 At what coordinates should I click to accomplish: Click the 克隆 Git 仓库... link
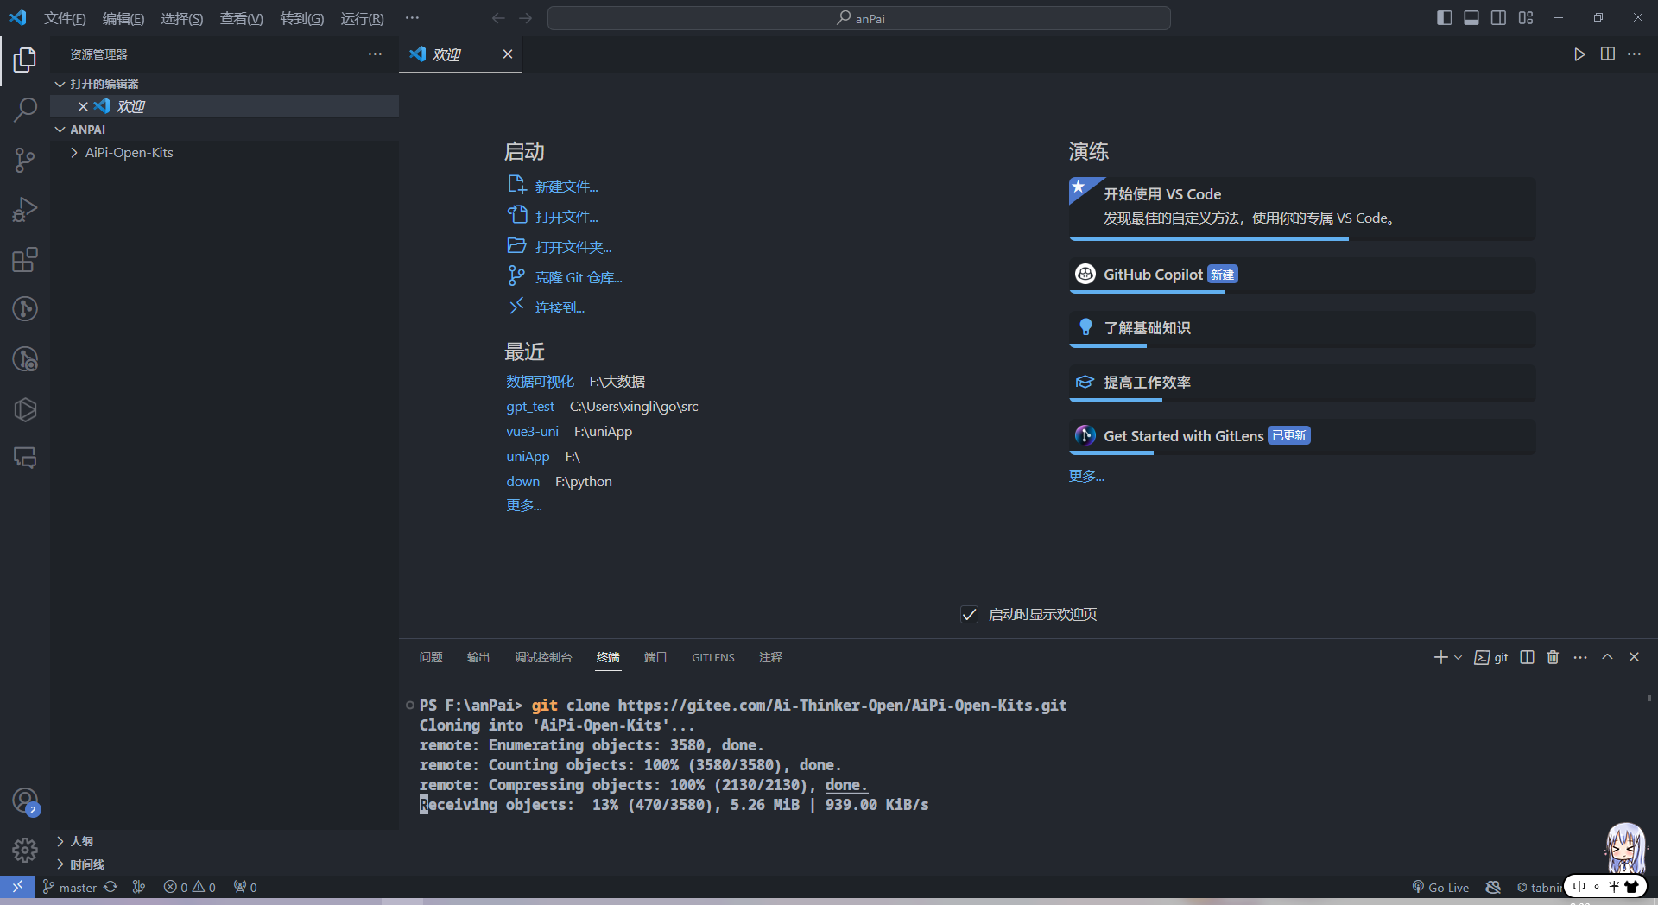pyautogui.click(x=578, y=277)
